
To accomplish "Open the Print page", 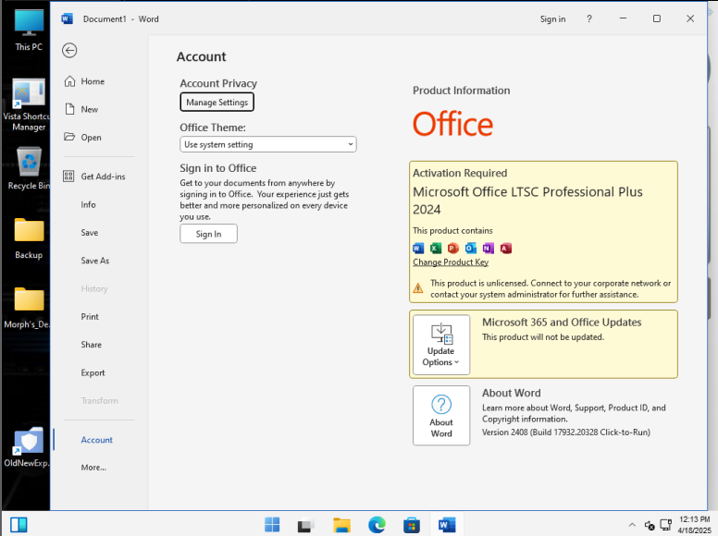I will tap(90, 316).
